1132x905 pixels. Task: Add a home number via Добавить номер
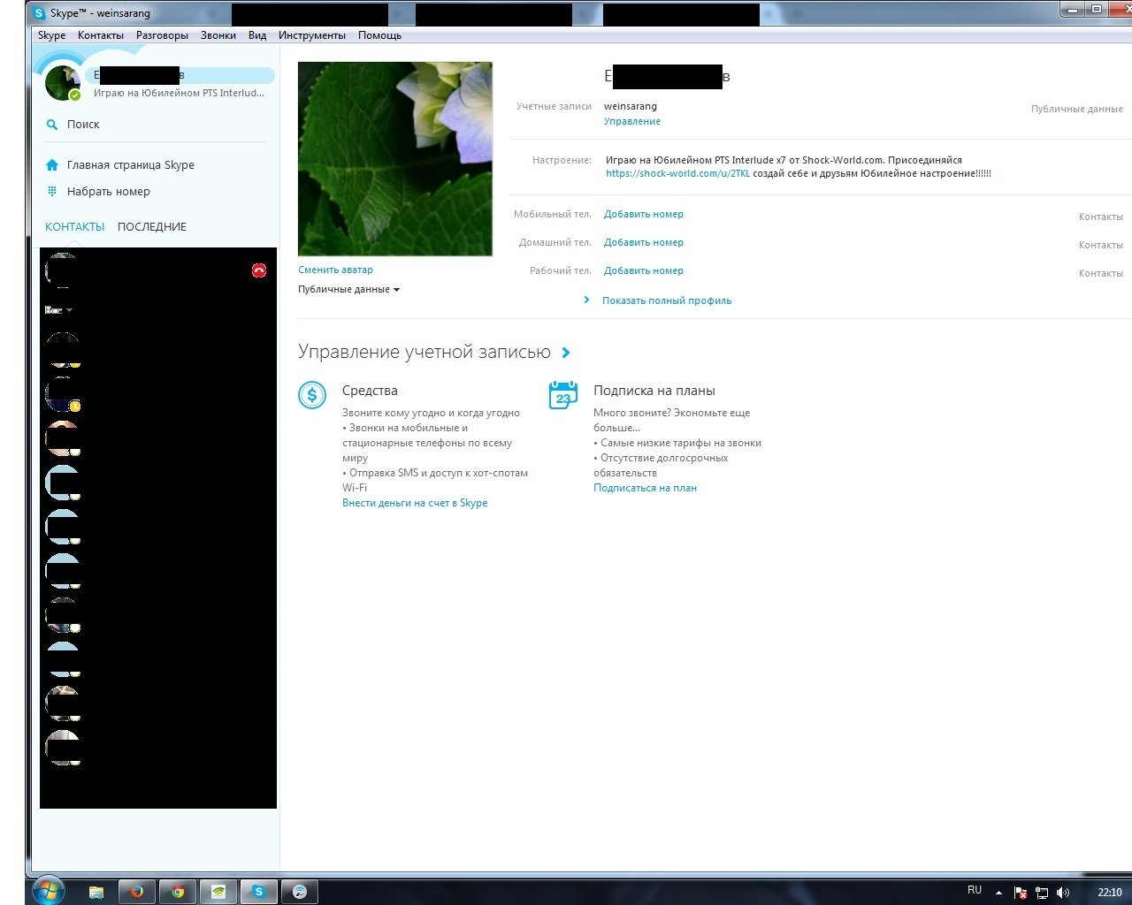(644, 242)
